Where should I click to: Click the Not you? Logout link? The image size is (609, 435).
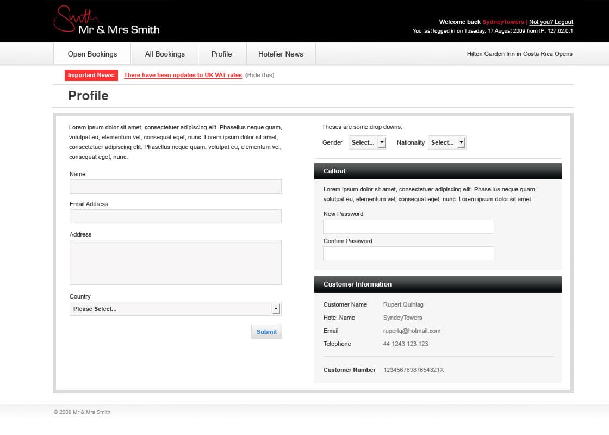551,22
